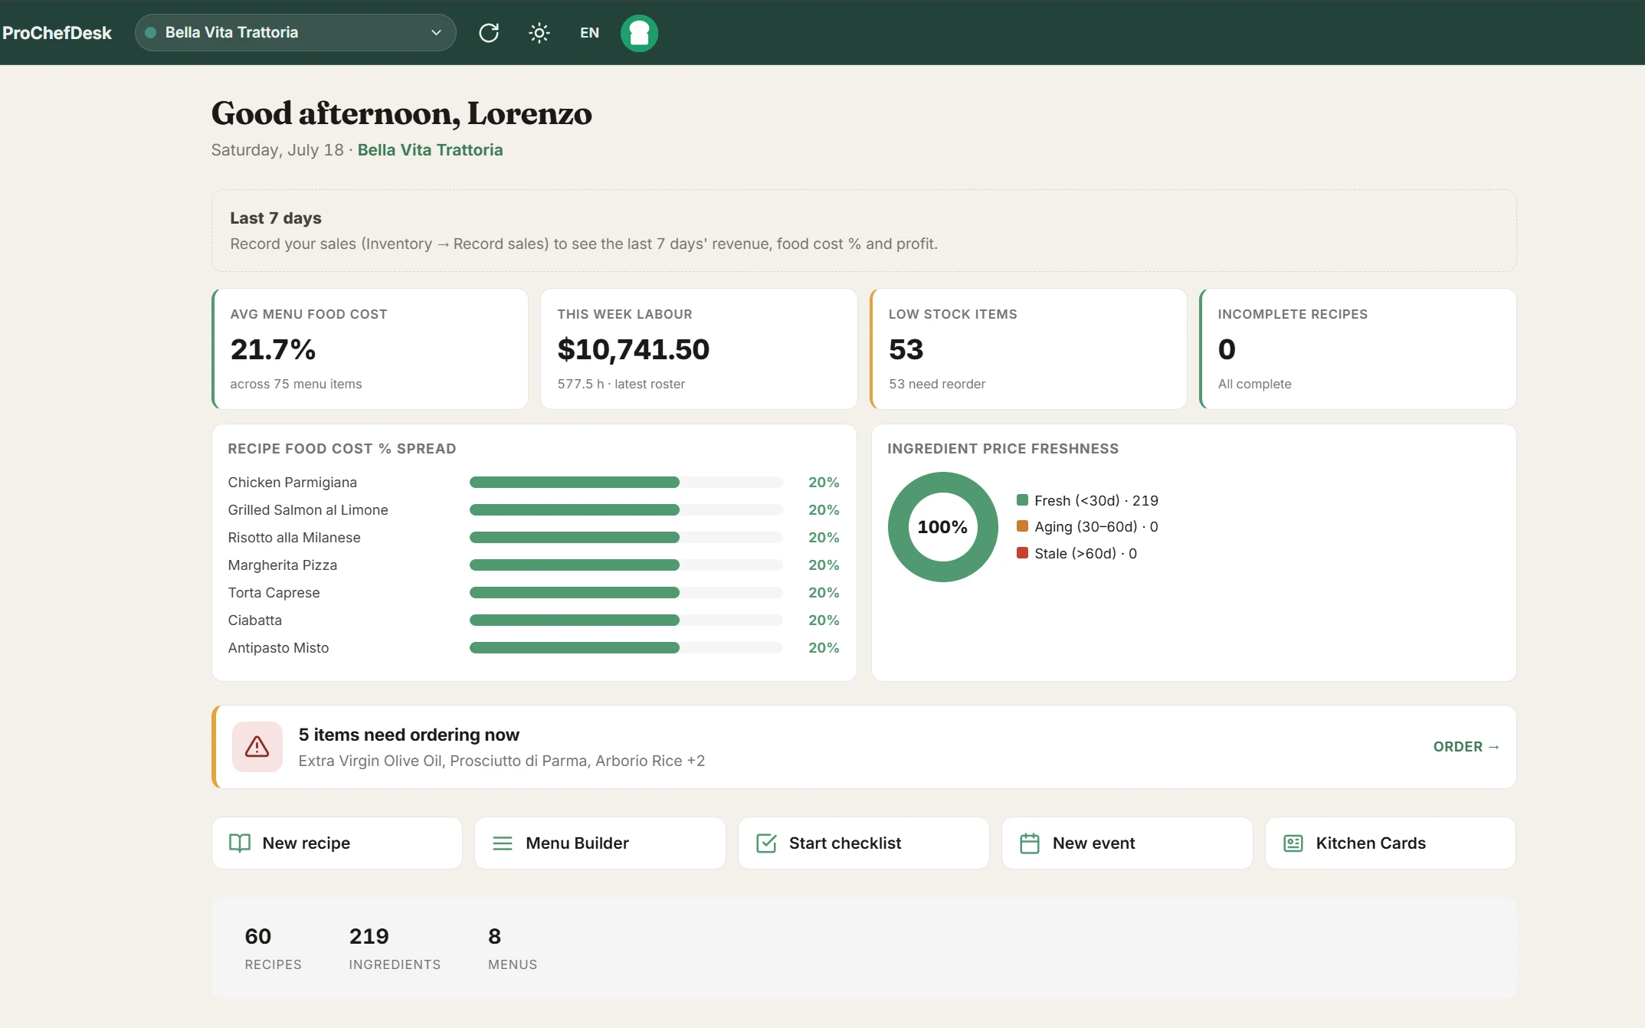1645x1028 pixels.
Task: Click the New event calendar icon
Action: click(x=1030, y=843)
